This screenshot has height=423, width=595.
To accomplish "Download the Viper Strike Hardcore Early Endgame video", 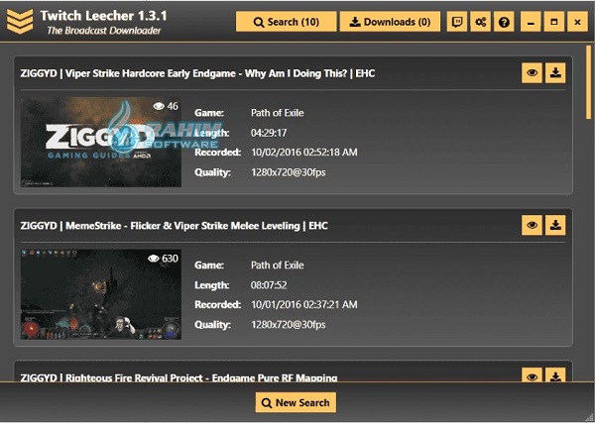I will point(555,72).
